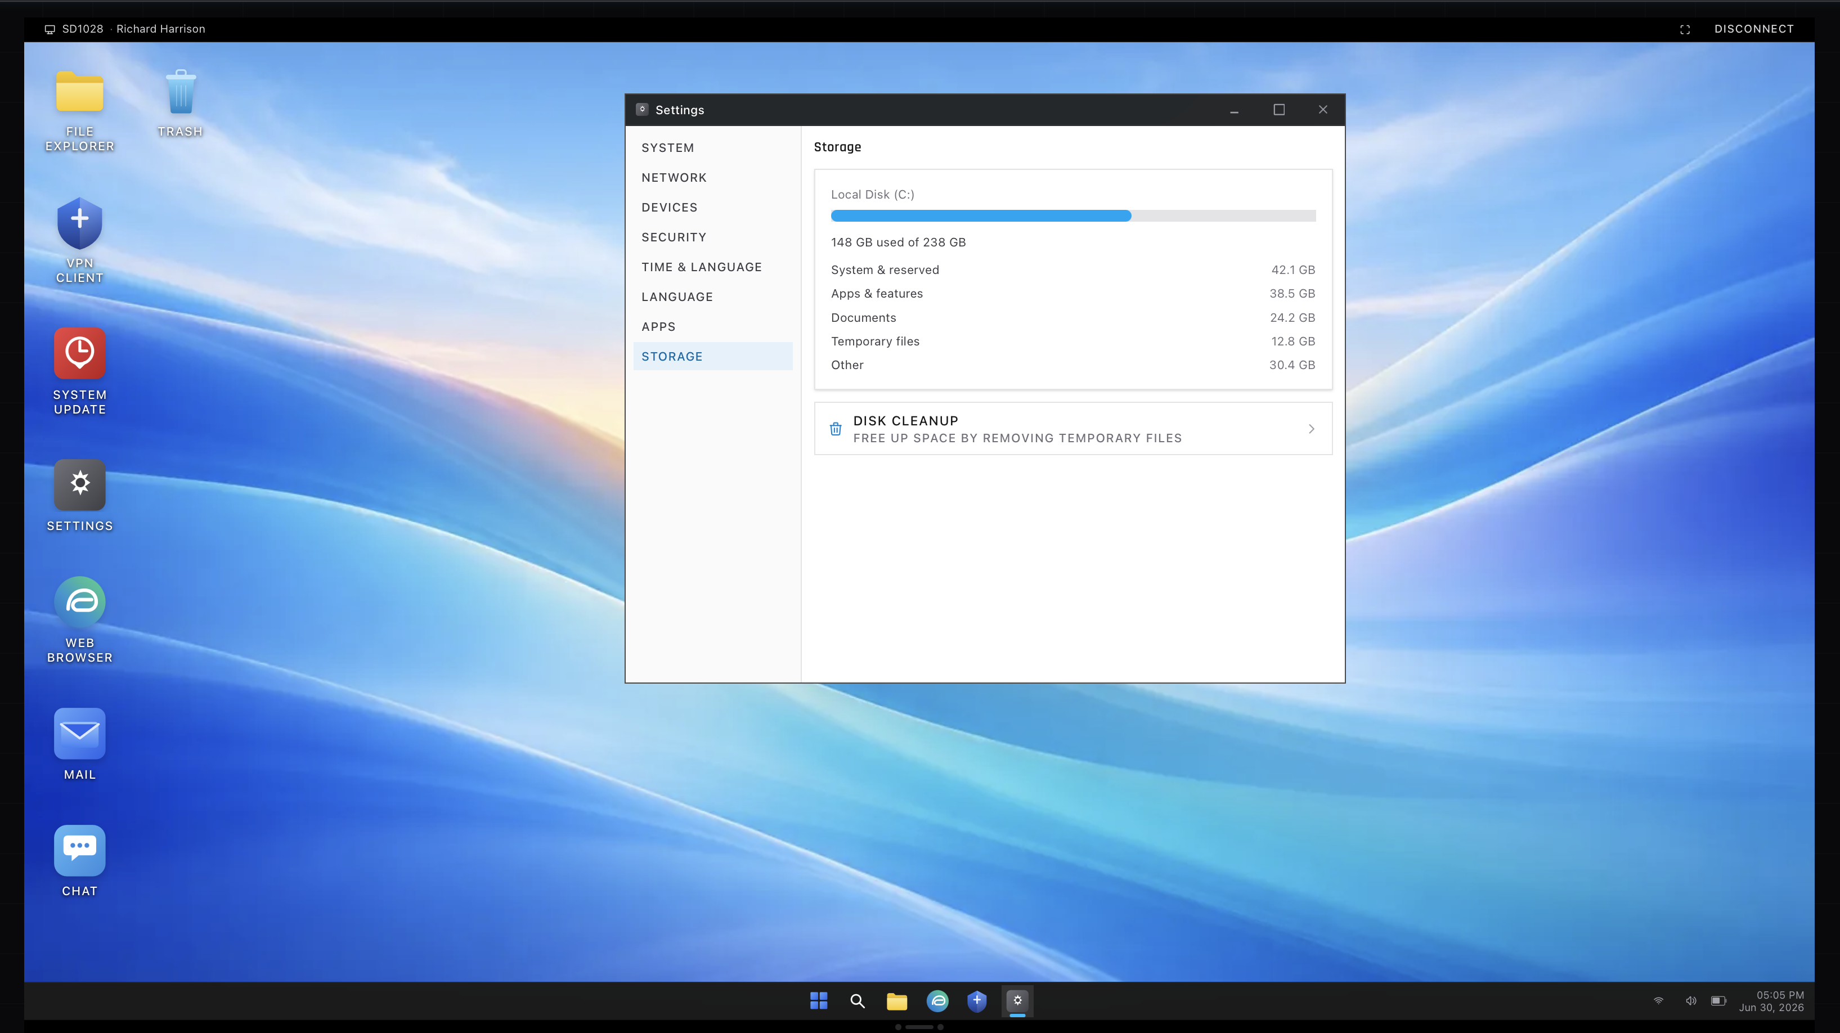Close the Settings window

click(x=1323, y=110)
